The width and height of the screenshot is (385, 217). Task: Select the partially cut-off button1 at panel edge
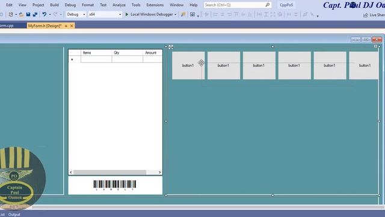pos(363,66)
